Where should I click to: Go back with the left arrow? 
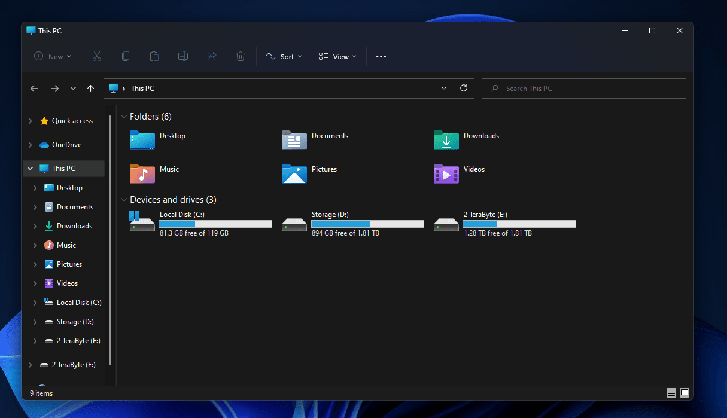tap(34, 88)
